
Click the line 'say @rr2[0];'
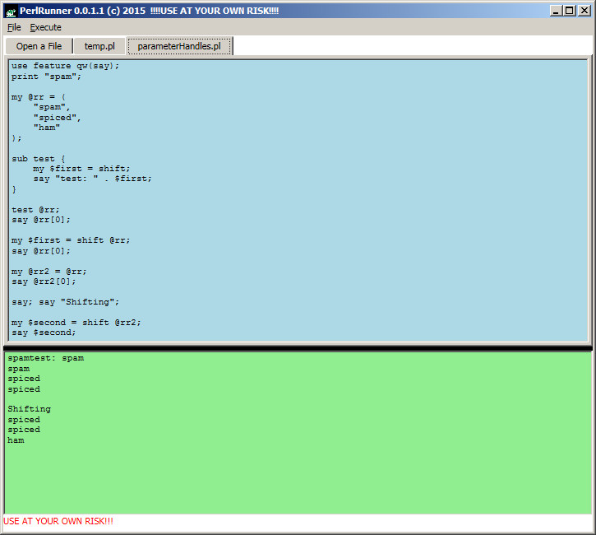(x=44, y=281)
